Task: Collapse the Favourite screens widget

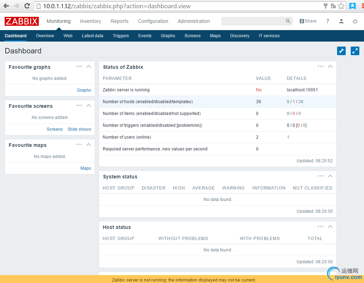Action: (x=89, y=105)
